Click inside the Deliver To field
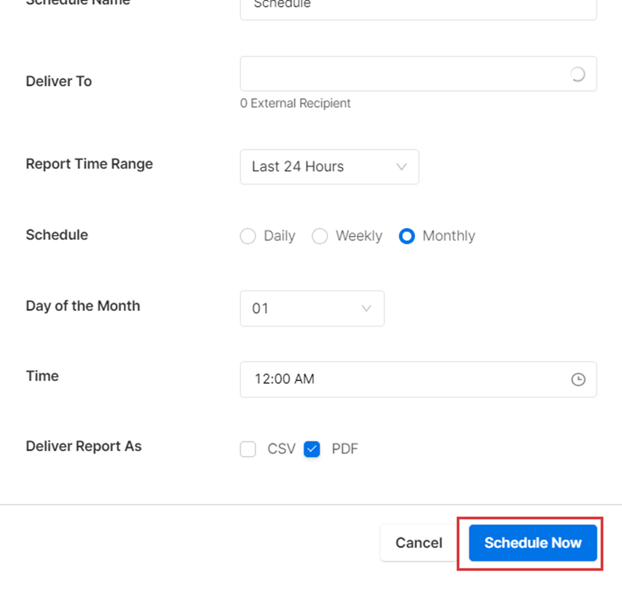The height and width of the screenshot is (609, 622). tap(387, 74)
